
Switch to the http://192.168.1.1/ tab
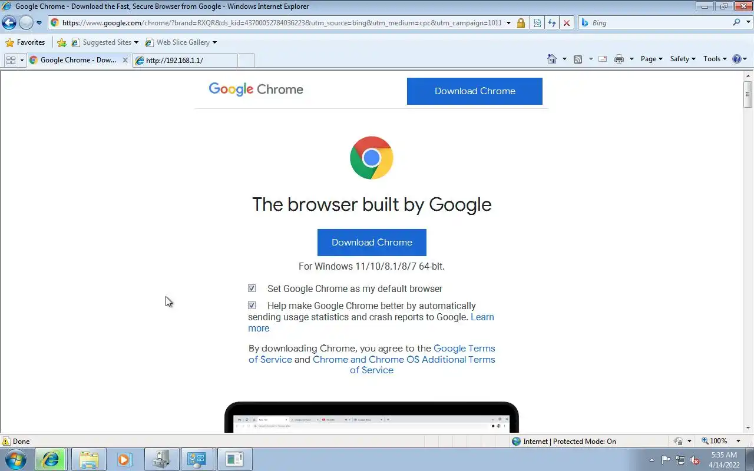[x=184, y=60]
